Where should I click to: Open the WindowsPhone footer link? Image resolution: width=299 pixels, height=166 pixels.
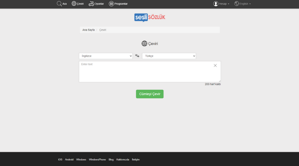click(97, 160)
